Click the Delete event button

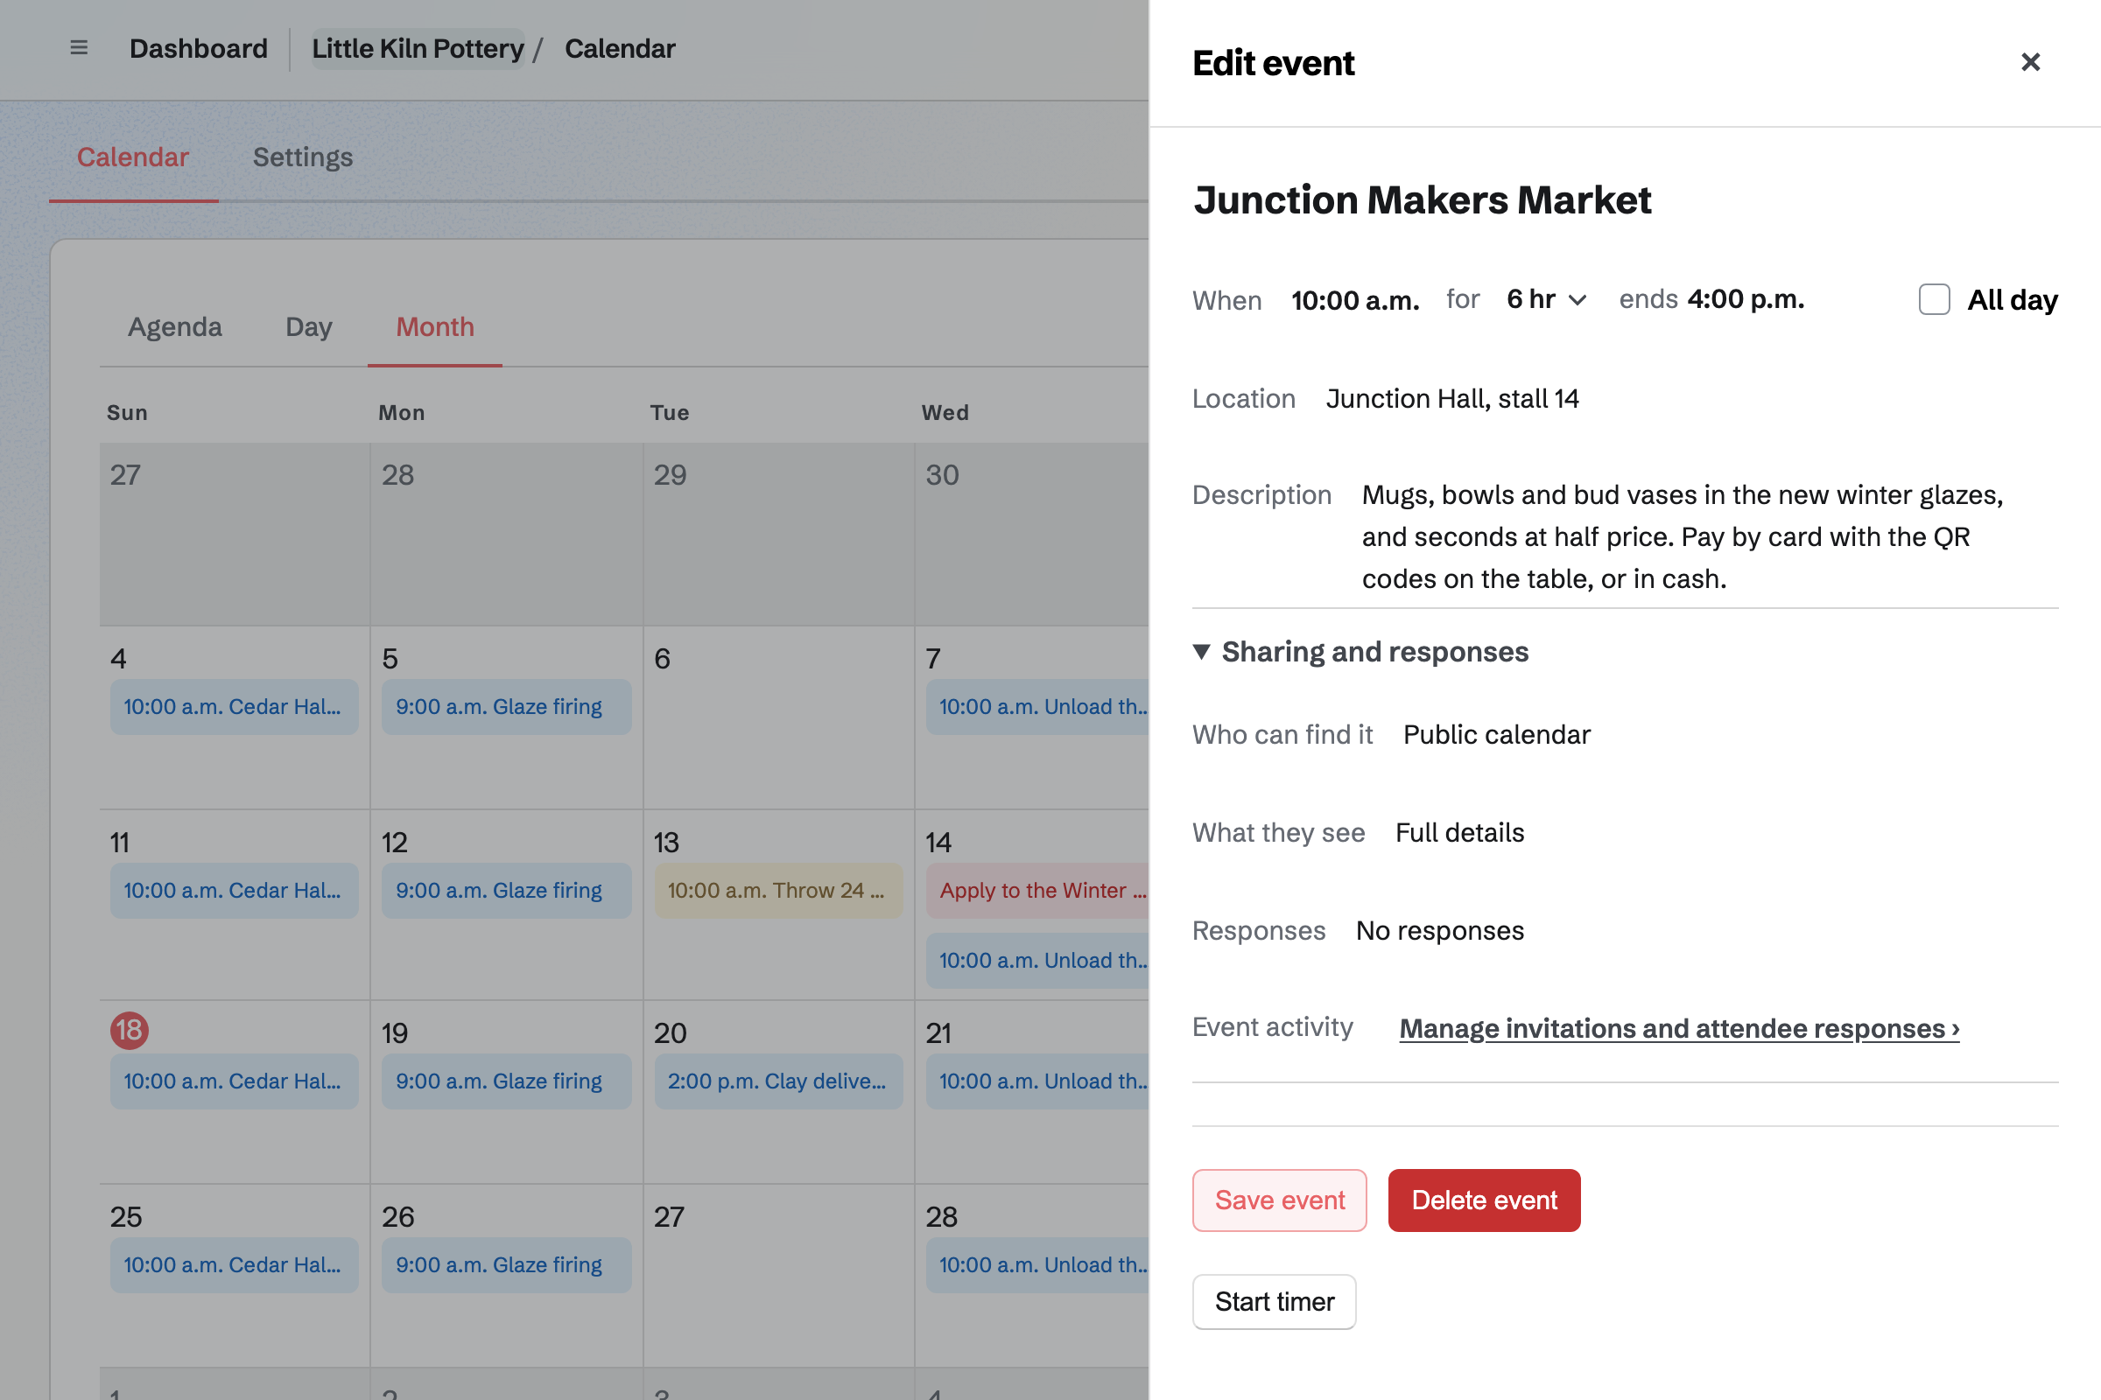pos(1484,1200)
